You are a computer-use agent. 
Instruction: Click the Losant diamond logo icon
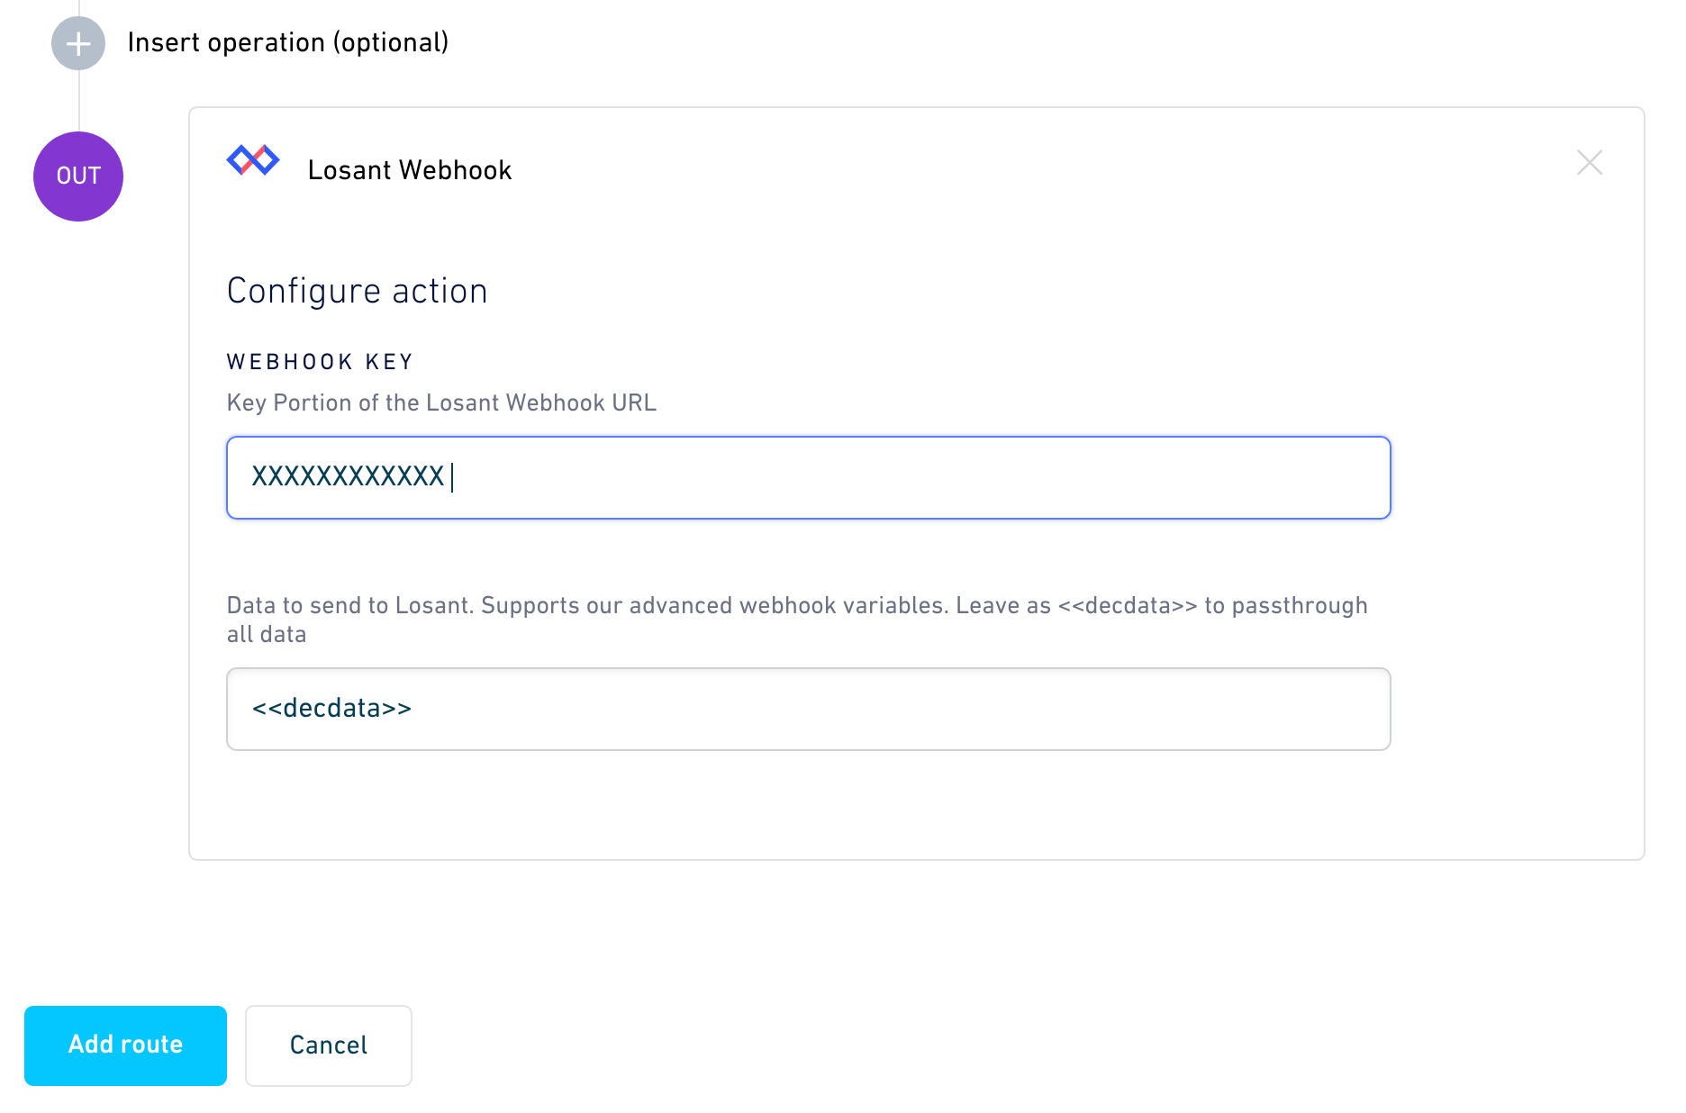[x=253, y=160]
